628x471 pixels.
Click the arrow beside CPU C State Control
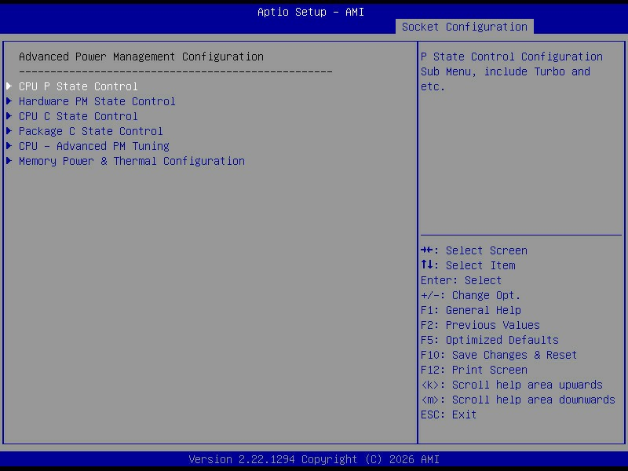pyautogui.click(x=9, y=116)
